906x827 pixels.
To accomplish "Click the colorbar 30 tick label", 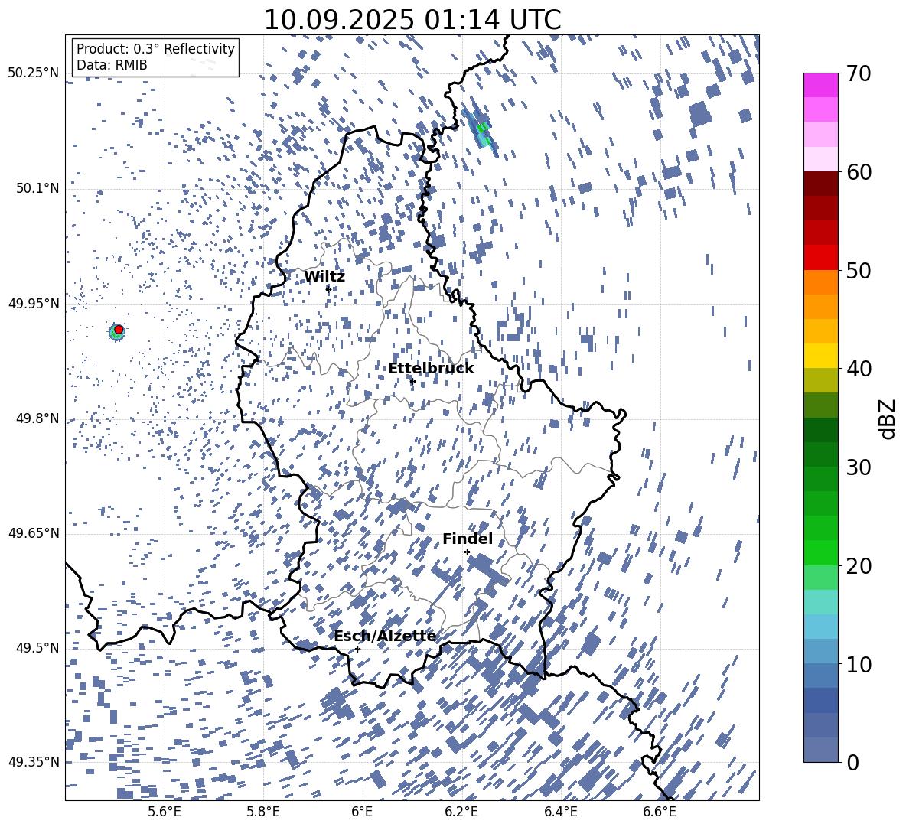I will click(x=859, y=467).
